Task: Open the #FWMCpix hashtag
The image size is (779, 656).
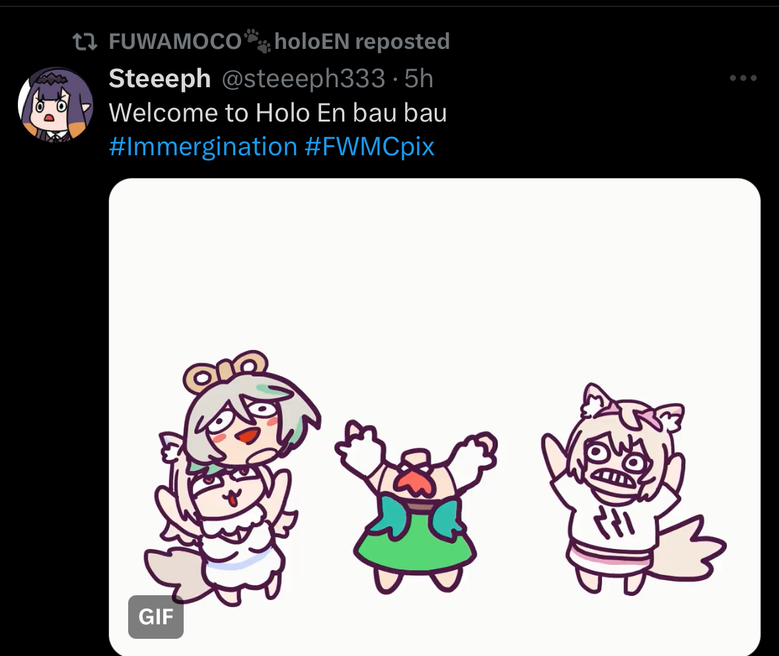Action: click(369, 147)
